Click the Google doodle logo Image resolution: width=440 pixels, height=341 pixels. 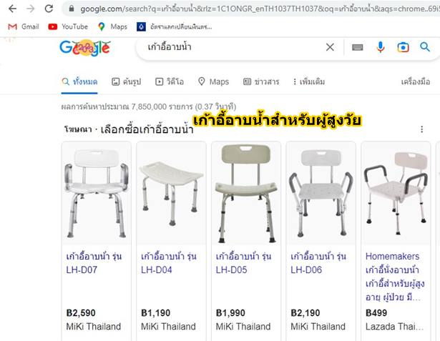click(85, 48)
